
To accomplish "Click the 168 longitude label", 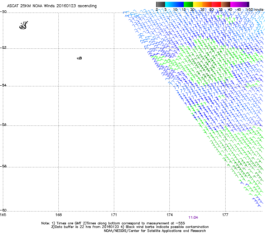I will click(58, 215).
